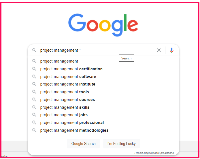
Task: Clear the search box with the X icon
Action: tap(159, 50)
